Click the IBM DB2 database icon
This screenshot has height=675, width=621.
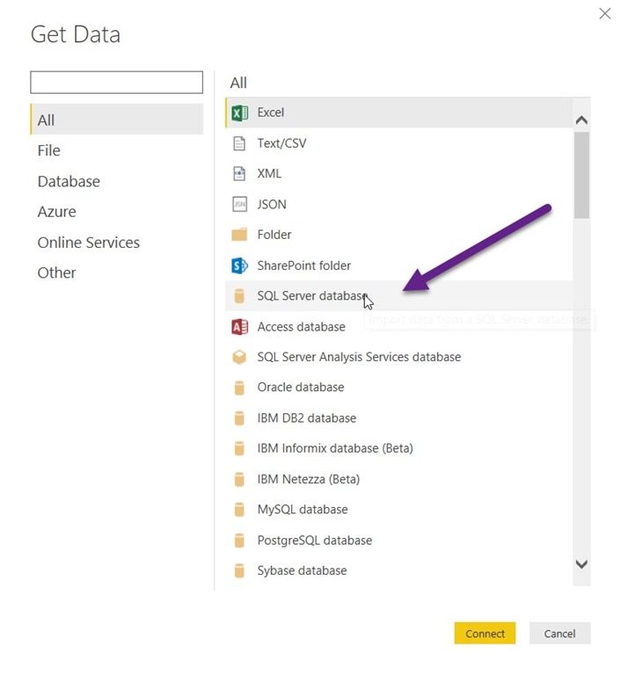click(239, 418)
